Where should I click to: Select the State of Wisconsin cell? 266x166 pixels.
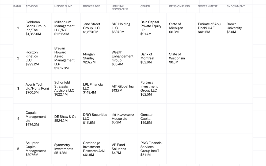(x=177, y=58)
